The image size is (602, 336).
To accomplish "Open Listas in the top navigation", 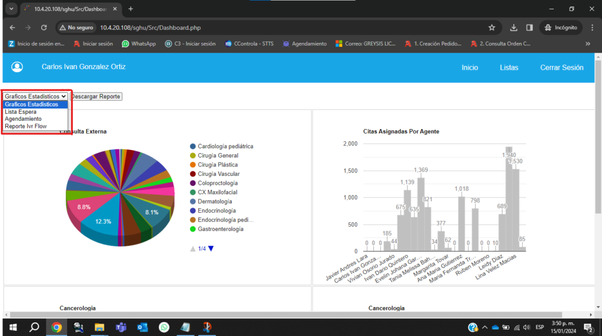I will [x=509, y=67].
